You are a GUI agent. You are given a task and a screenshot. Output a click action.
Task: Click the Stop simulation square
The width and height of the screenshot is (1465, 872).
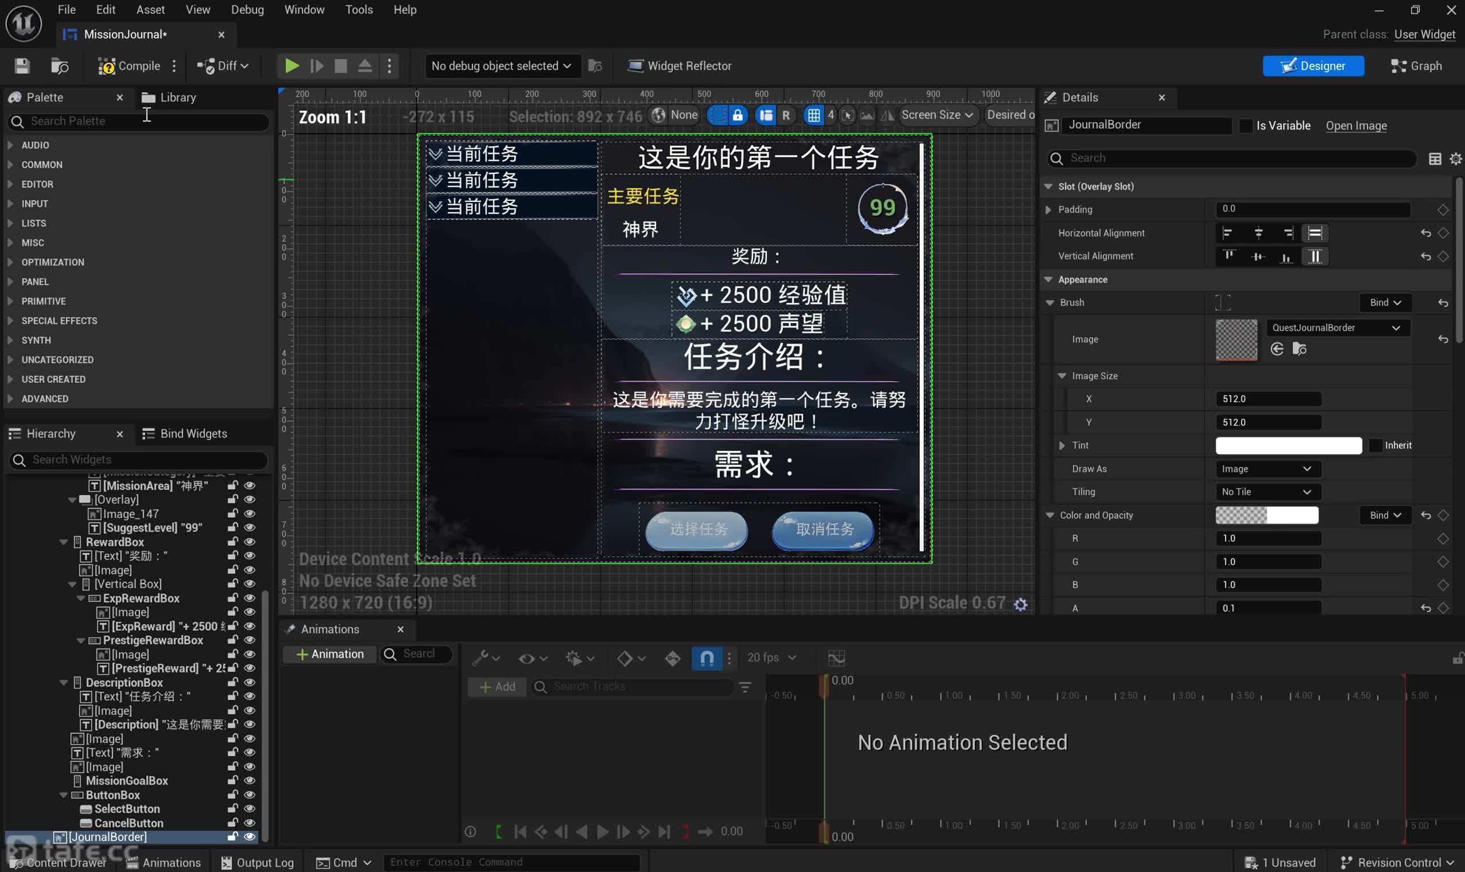(x=341, y=66)
